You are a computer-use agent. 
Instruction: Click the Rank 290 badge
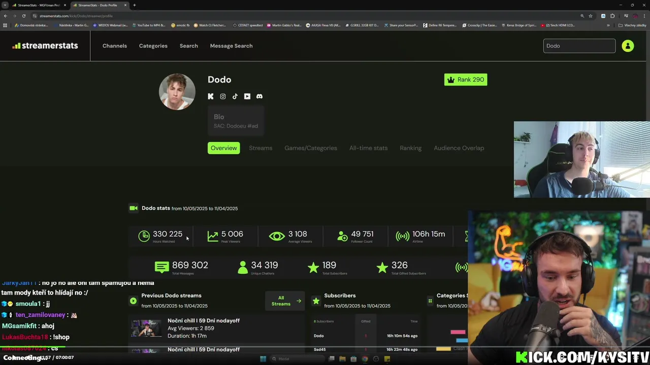coord(466,80)
